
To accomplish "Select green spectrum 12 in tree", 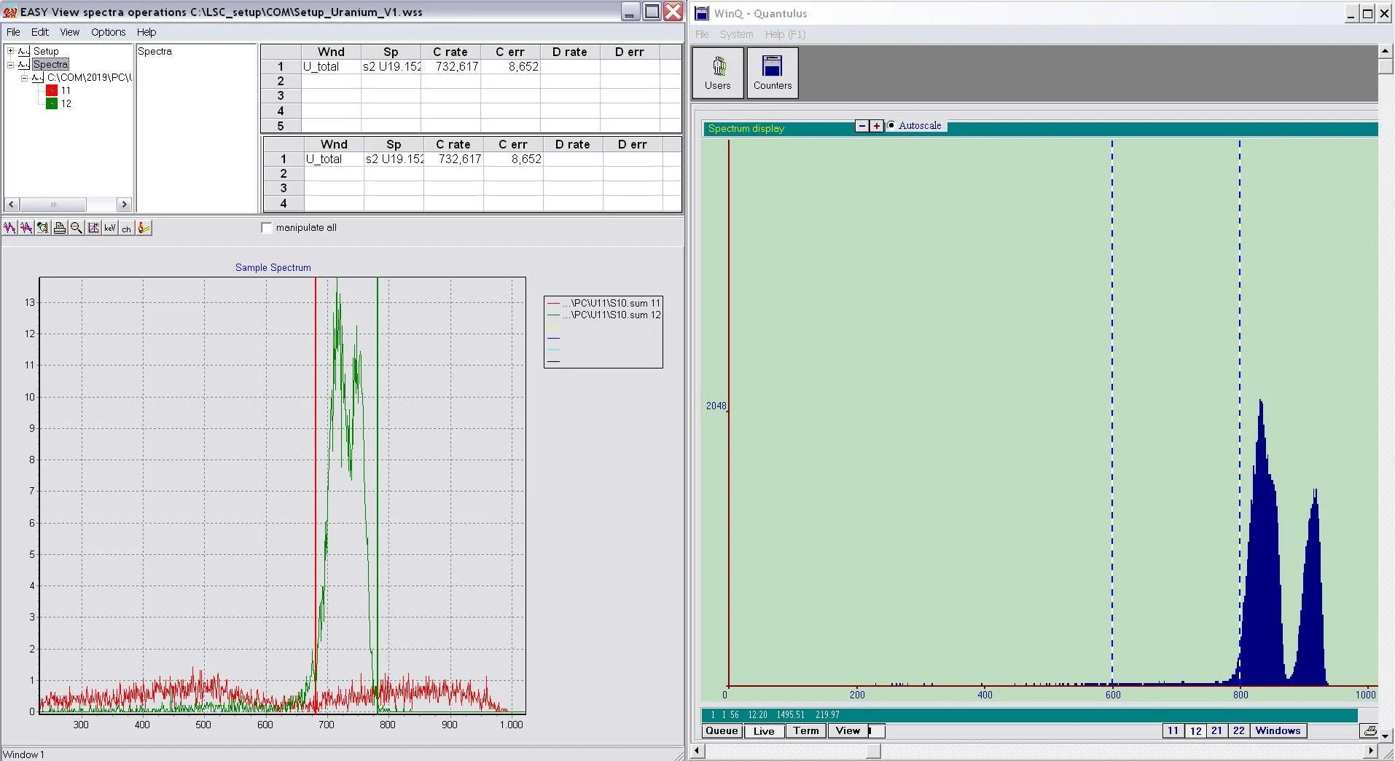I will [59, 103].
